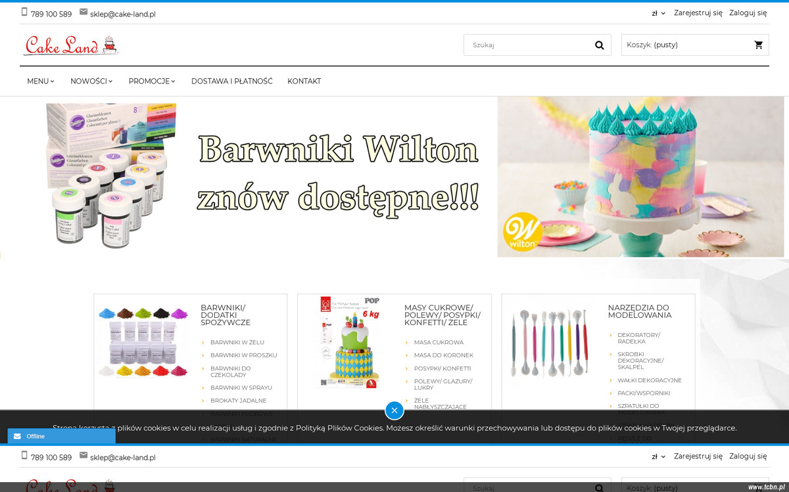The height and width of the screenshot is (492, 789).
Task: Click Zarejestruj się link at top
Action: tap(698, 13)
